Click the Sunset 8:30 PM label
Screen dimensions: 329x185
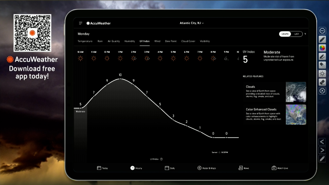coord(220,152)
